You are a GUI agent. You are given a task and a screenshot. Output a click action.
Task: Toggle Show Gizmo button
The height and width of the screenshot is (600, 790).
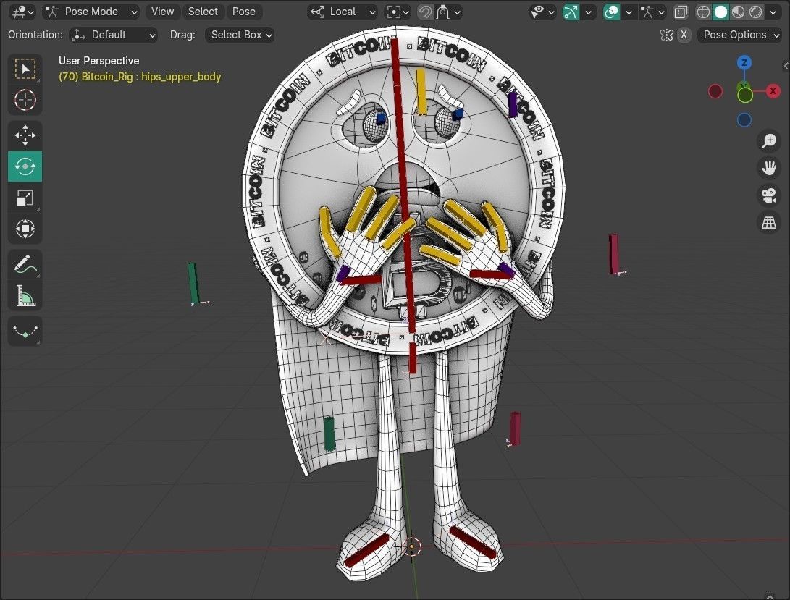click(x=571, y=12)
